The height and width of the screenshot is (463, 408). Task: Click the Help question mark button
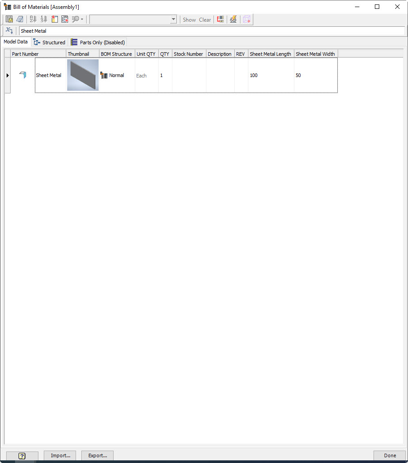[22, 455]
